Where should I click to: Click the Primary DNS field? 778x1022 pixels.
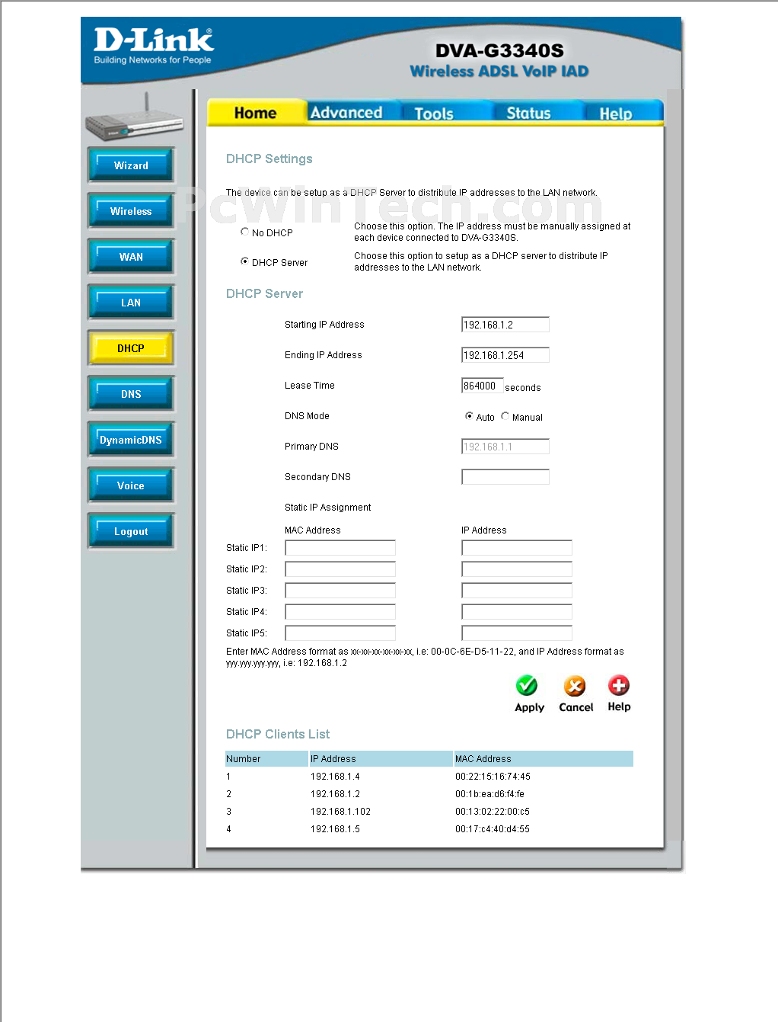point(505,447)
